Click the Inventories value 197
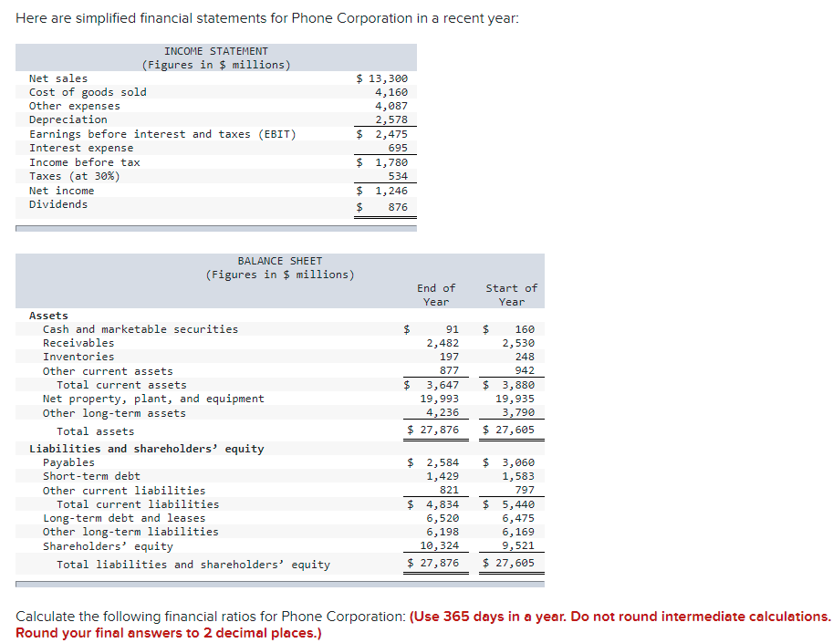Screen dimensions: 833x643 [443, 356]
